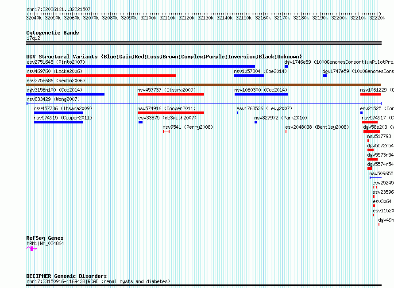This screenshot has height=288, width=394.
Task: Click the nsv1057804 (Coe2014) label
Action: (260, 71)
